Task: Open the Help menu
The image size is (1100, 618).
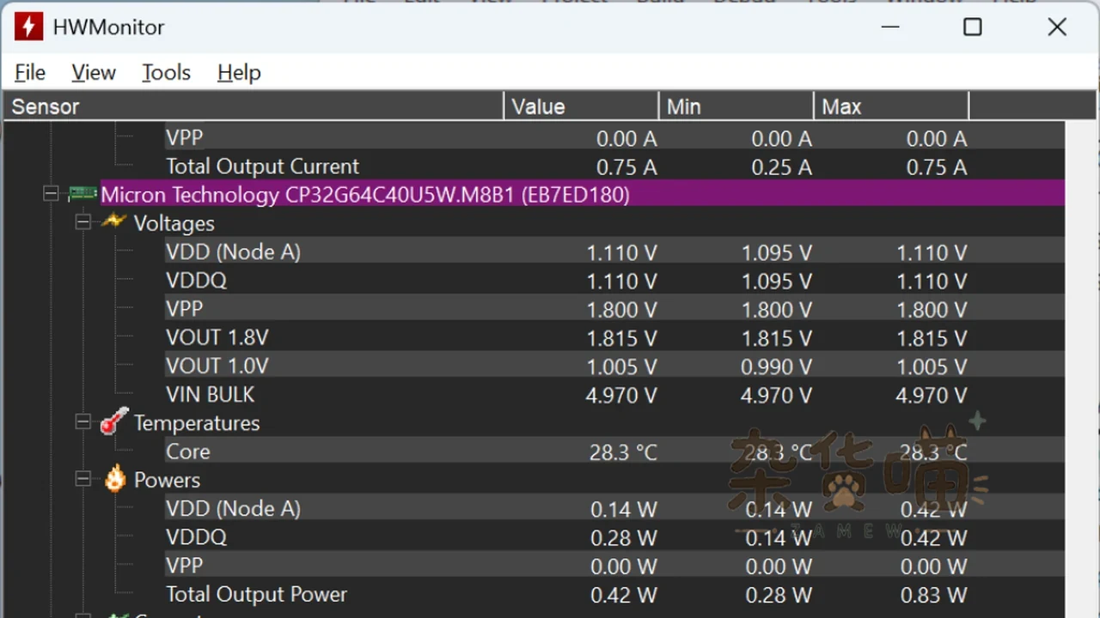Action: (239, 73)
